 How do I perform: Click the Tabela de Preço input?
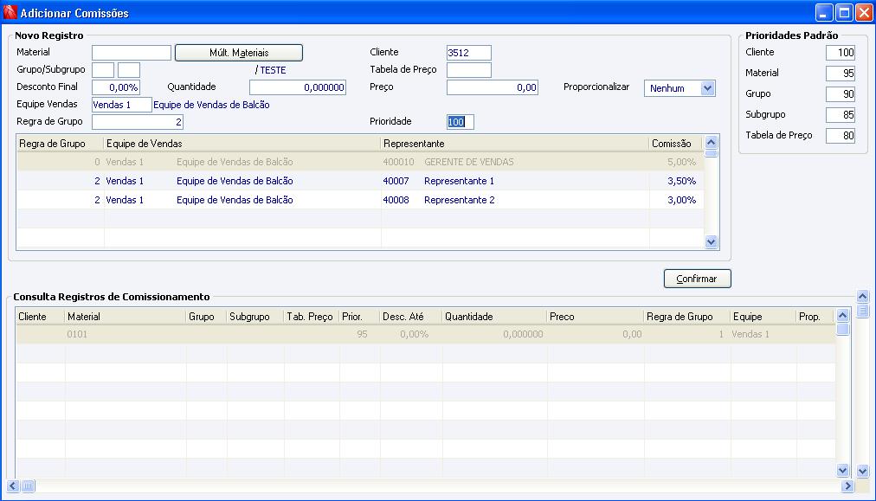pos(468,70)
